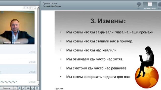The width and height of the screenshot is (161, 90).
Task: Switch to the Презентация tab
Action: point(150,6)
